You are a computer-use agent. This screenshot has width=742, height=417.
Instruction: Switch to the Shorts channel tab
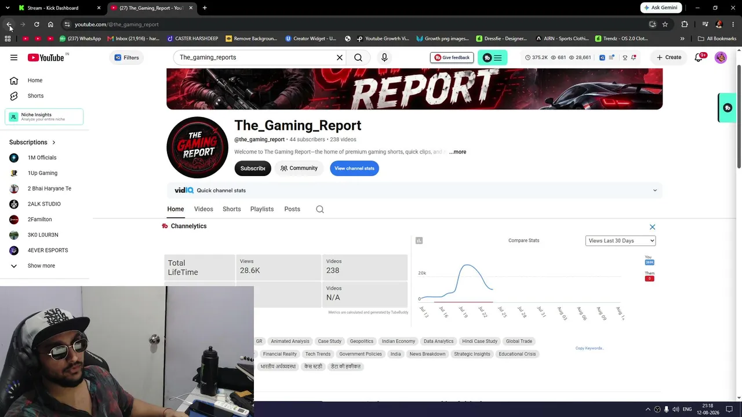click(232, 209)
